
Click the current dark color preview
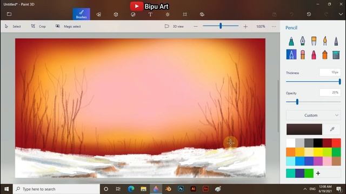[x=304, y=129]
